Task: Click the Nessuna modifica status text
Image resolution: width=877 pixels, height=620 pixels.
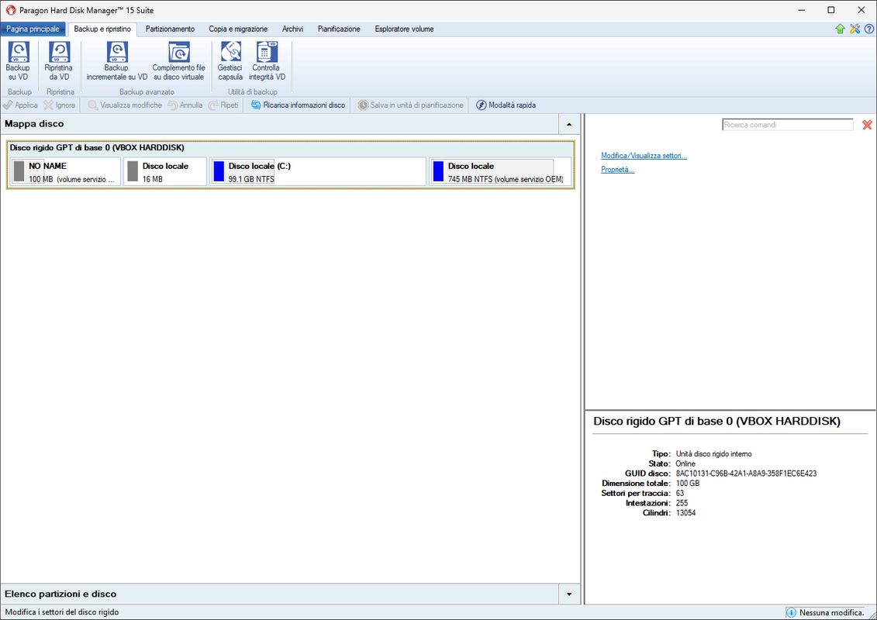Action: (x=831, y=613)
